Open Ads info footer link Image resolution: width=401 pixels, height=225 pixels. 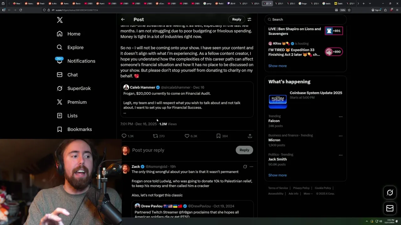294,194
